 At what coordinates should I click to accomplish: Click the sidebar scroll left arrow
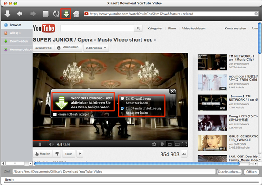[3, 163]
